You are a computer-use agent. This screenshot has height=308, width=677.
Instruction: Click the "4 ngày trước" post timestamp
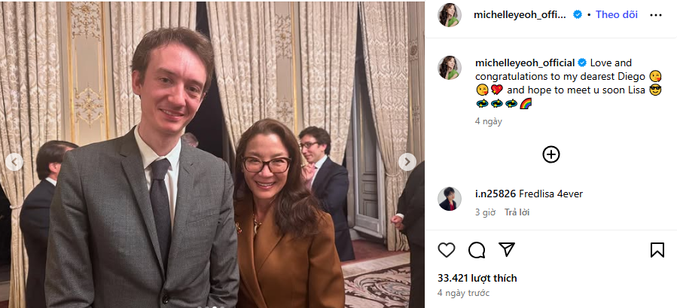[463, 293]
